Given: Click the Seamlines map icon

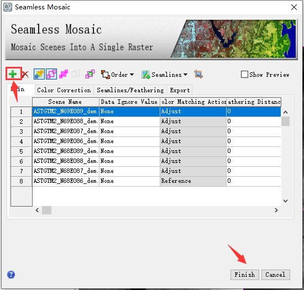Looking at the screenshot, I should (146, 75).
